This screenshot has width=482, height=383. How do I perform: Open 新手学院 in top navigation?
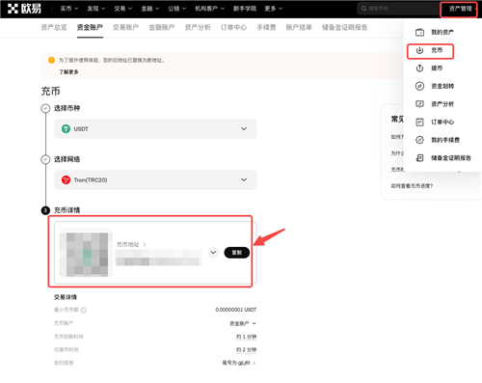pos(245,9)
